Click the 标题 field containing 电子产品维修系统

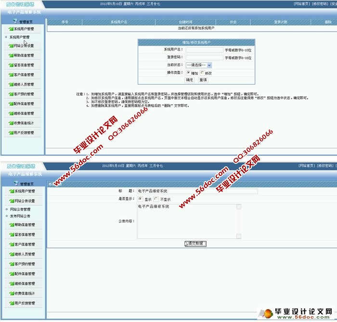(197, 191)
